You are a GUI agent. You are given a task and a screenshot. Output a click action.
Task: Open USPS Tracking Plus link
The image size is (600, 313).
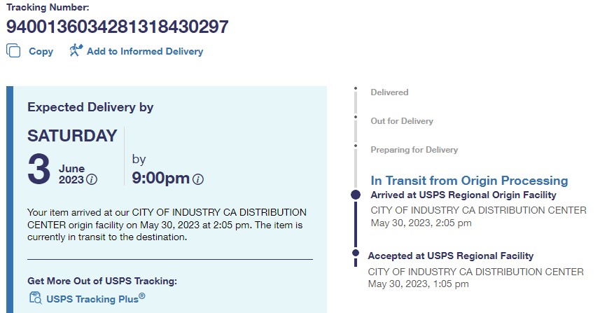pos(95,299)
